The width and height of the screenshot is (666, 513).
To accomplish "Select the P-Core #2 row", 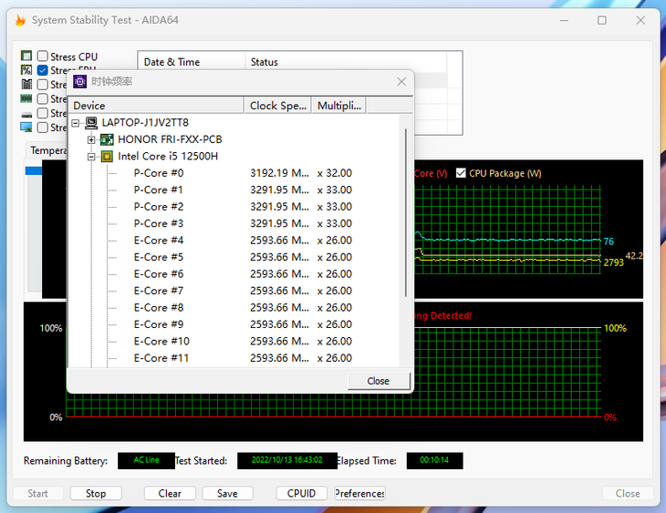I will (234, 207).
